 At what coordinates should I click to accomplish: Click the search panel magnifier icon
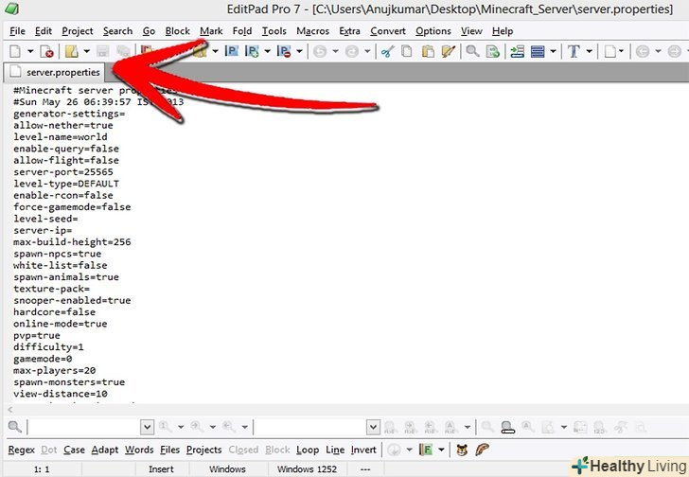coord(15,427)
